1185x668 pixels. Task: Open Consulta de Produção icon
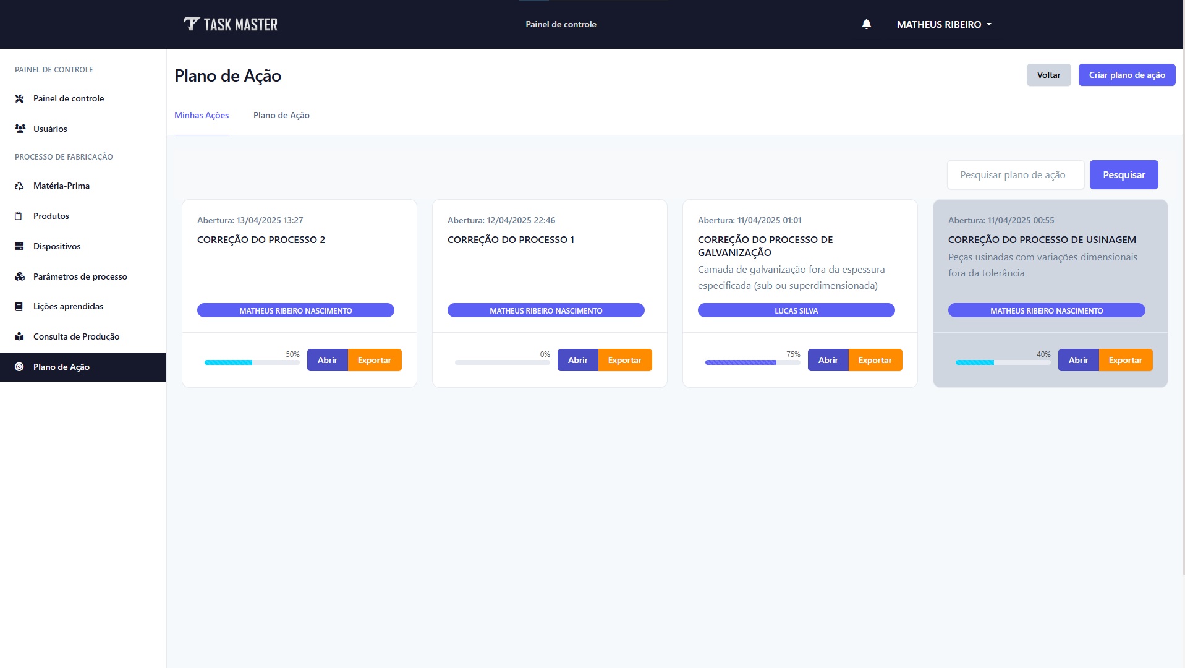click(19, 336)
